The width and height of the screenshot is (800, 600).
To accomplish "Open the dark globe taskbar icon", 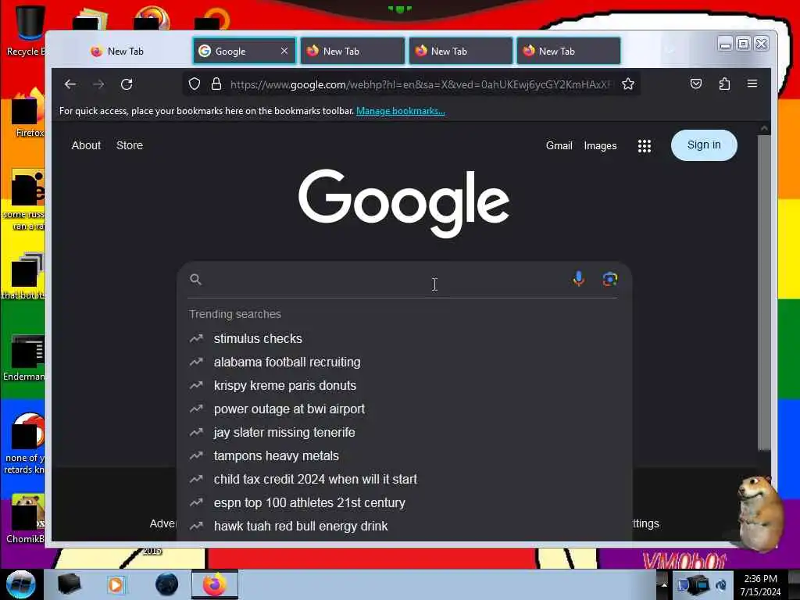I will (x=167, y=584).
